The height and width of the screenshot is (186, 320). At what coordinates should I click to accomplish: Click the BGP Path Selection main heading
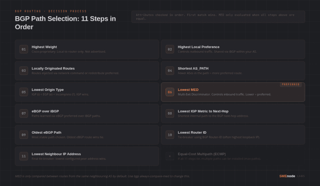65,23
